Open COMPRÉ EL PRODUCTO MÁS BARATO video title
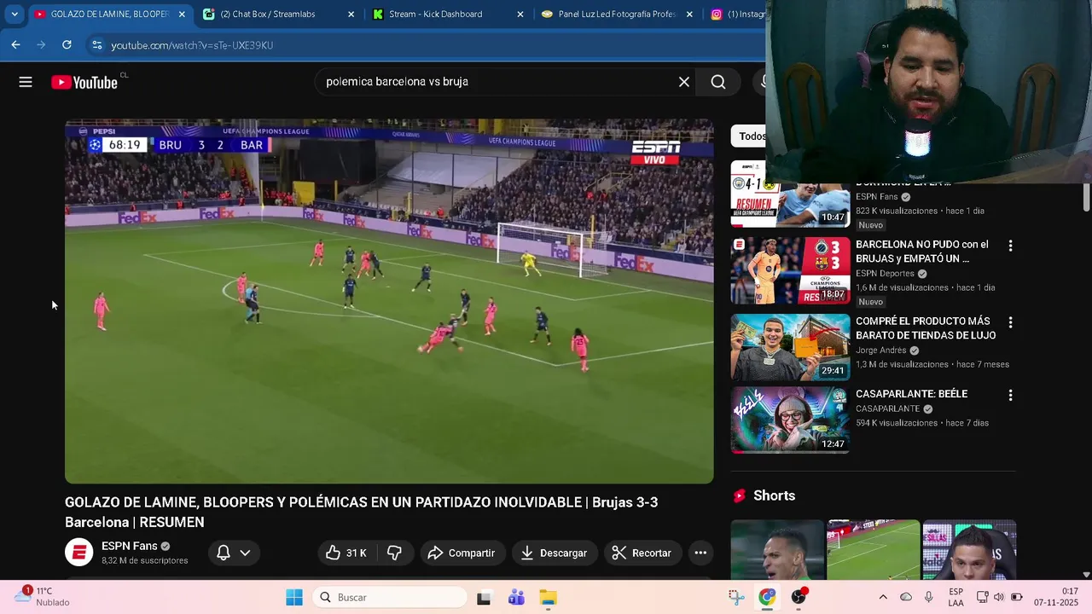The width and height of the screenshot is (1092, 614). pyautogui.click(x=925, y=327)
